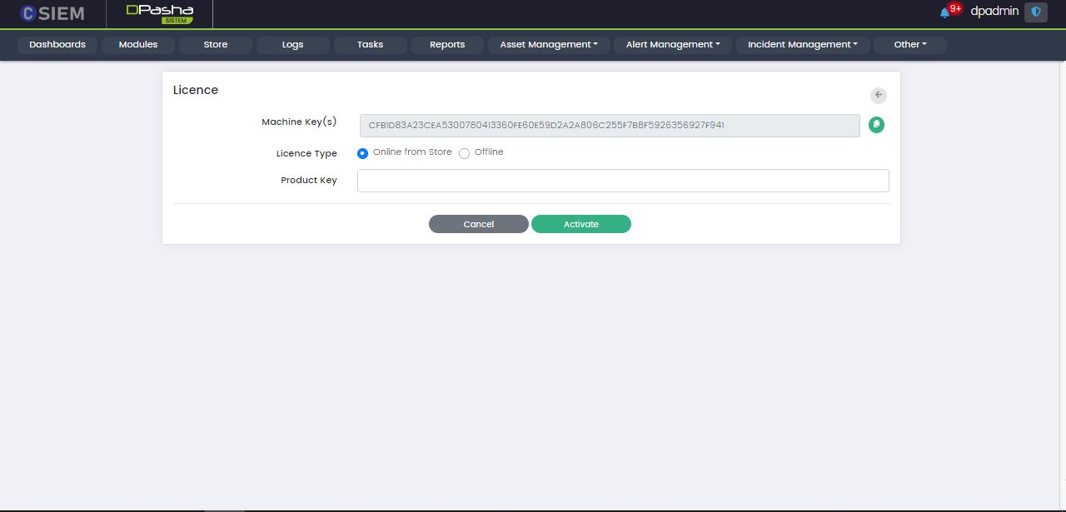Select the Online from Store licence type

(362, 153)
